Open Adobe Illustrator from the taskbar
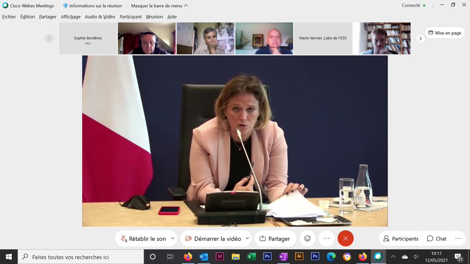The height and width of the screenshot is (264, 470). 299,257
